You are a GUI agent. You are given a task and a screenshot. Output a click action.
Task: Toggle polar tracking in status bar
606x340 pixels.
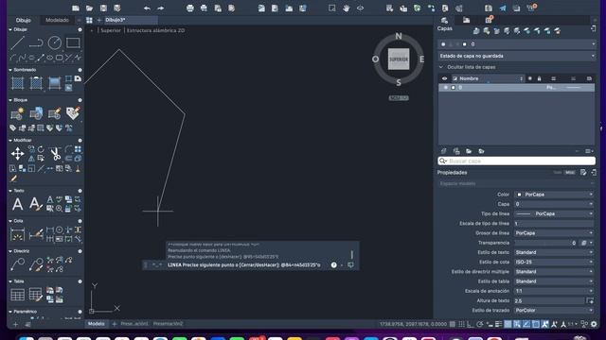click(x=480, y=324)
